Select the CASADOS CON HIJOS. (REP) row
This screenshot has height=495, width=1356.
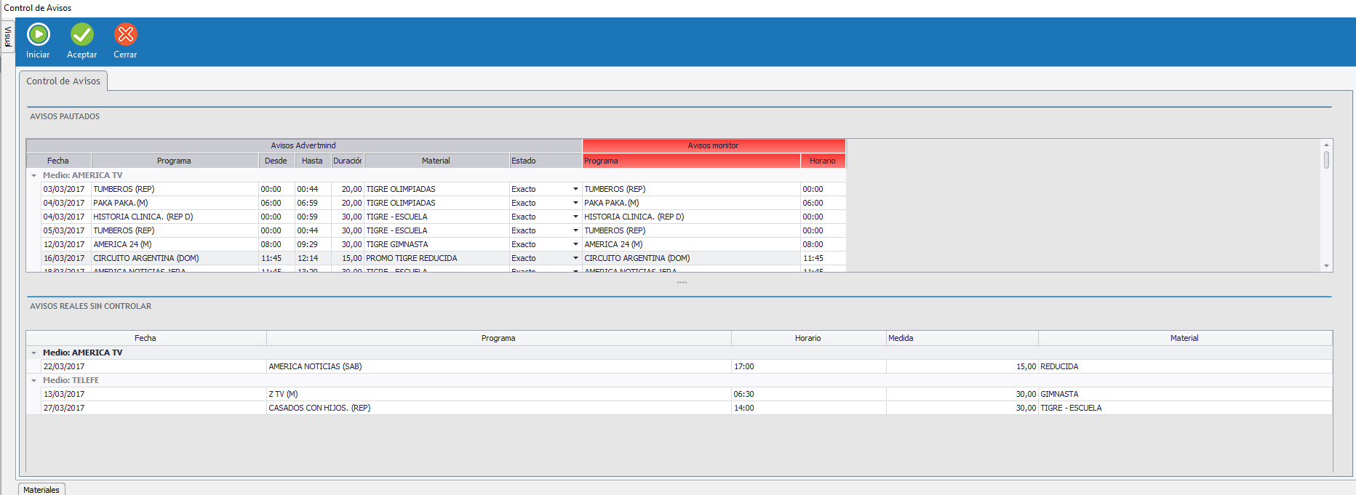(498, 408)
